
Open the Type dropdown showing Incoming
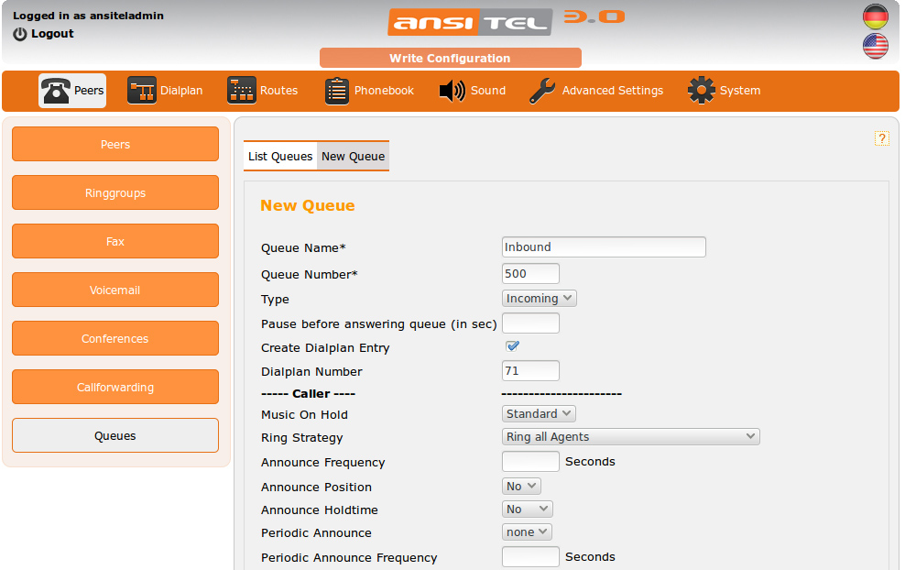click(540, 299)
